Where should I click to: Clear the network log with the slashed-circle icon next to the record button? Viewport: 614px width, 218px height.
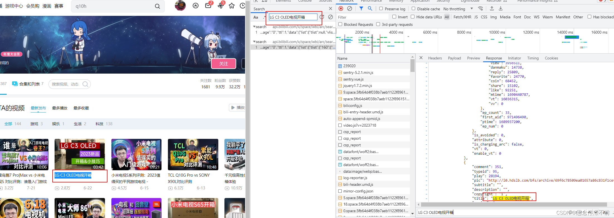349,9
